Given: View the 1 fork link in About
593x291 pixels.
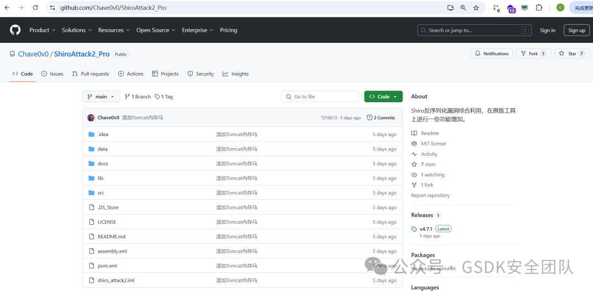Looking at the screenshot, I should [422, 185].
